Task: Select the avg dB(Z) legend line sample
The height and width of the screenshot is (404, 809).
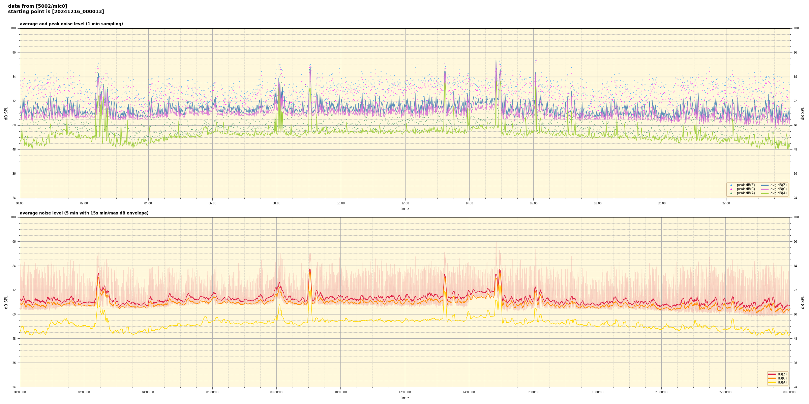Action: coord(765,185)
